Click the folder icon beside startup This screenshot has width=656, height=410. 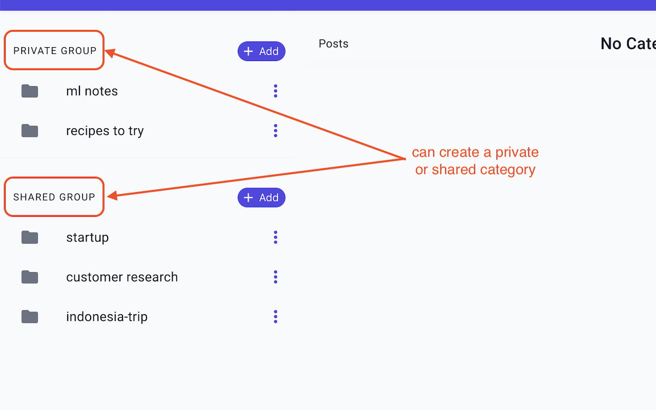pyautogui.click(x=30, y=237)
